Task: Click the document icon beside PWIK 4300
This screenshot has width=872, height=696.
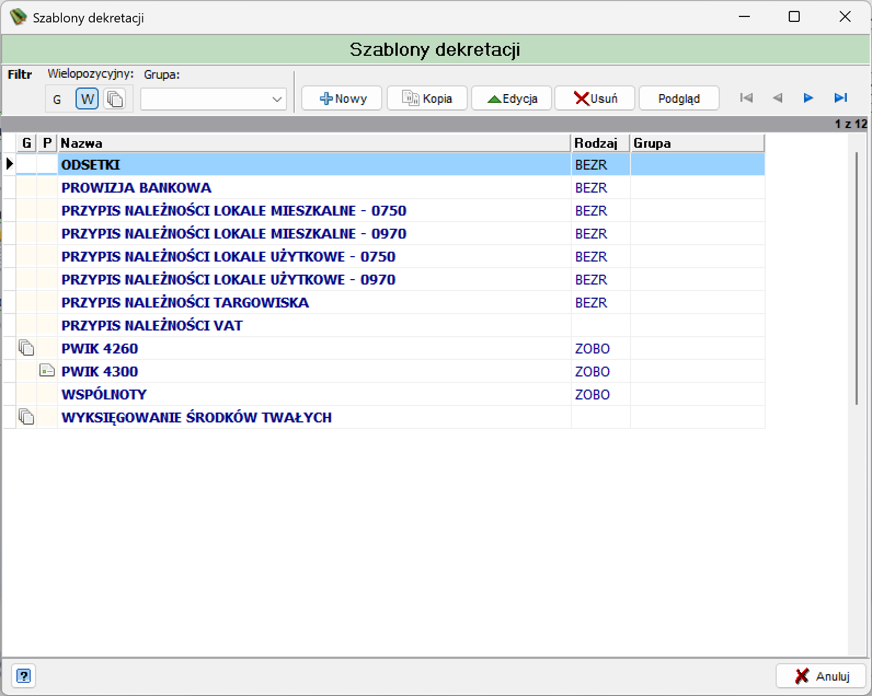Action: click(x=47, y=371)
